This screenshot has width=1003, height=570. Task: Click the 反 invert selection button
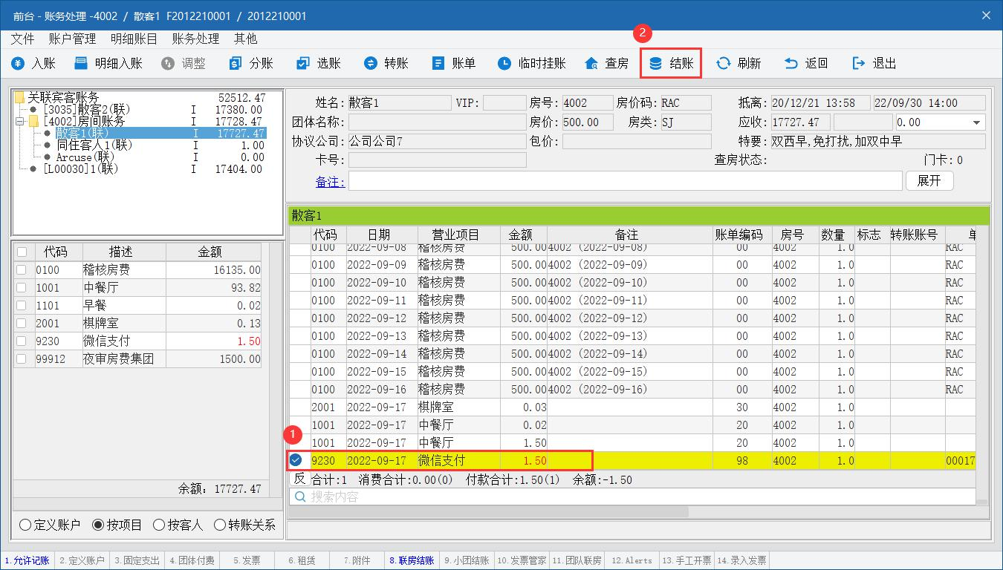(x=299, y=479)
